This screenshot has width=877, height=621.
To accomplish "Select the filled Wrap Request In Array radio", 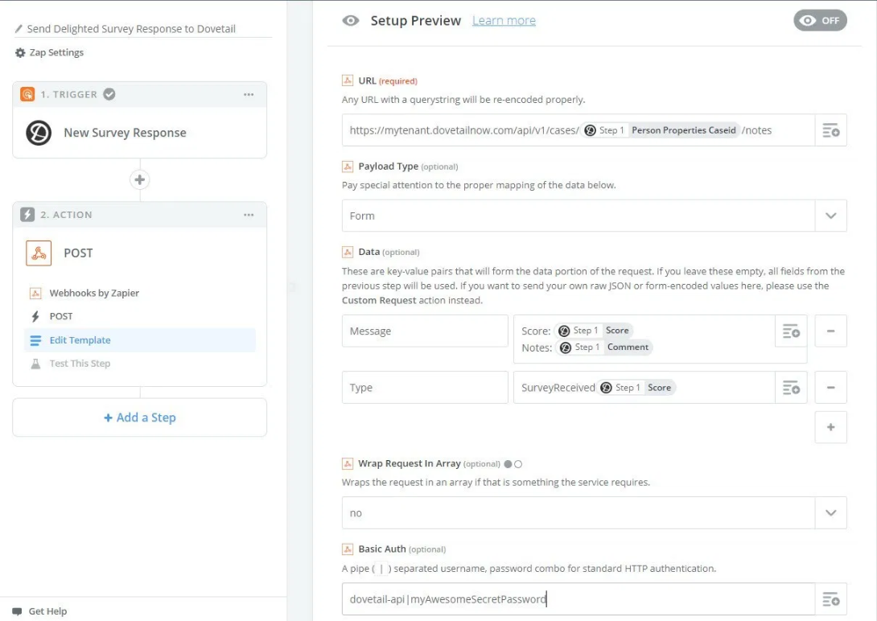I will [508, 464].
